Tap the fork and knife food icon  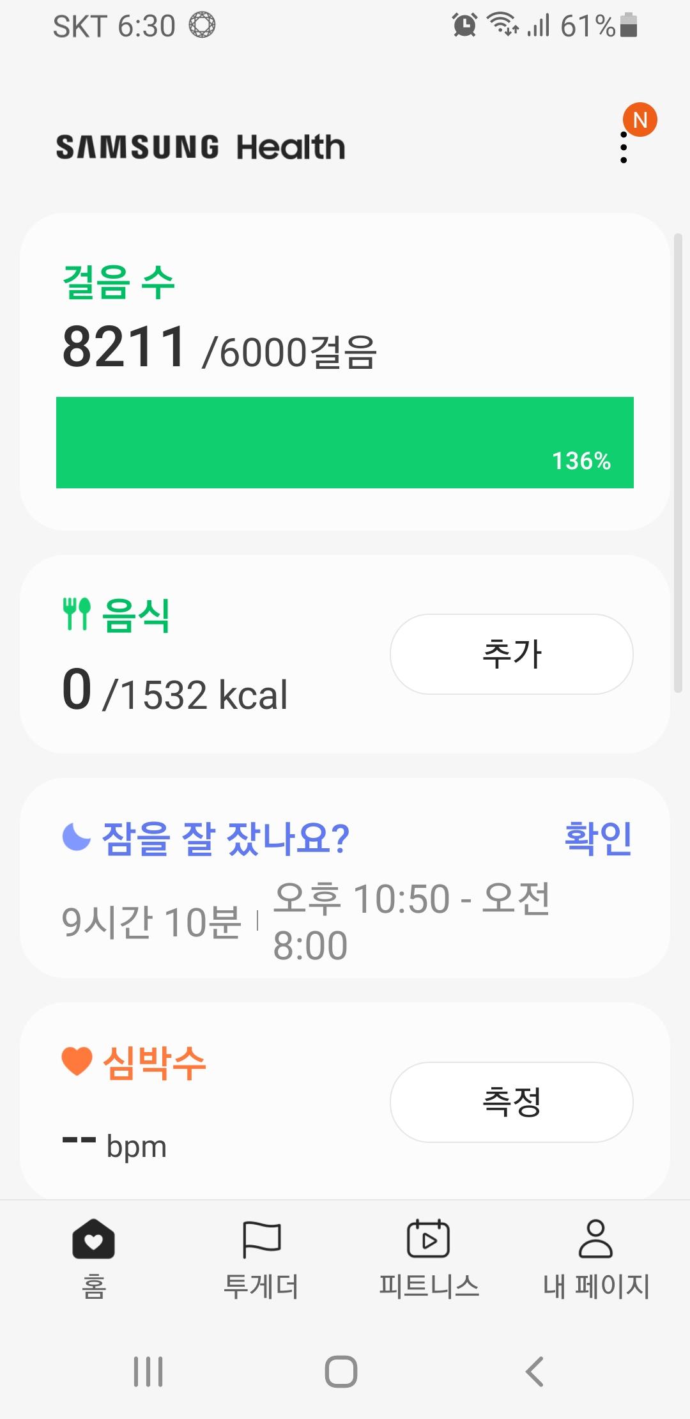[77, 614]
